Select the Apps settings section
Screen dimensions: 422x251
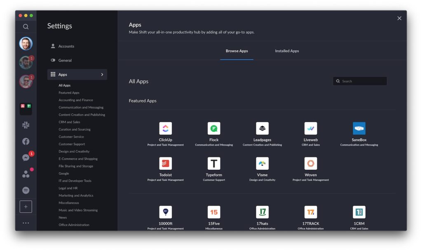(77, 75)
